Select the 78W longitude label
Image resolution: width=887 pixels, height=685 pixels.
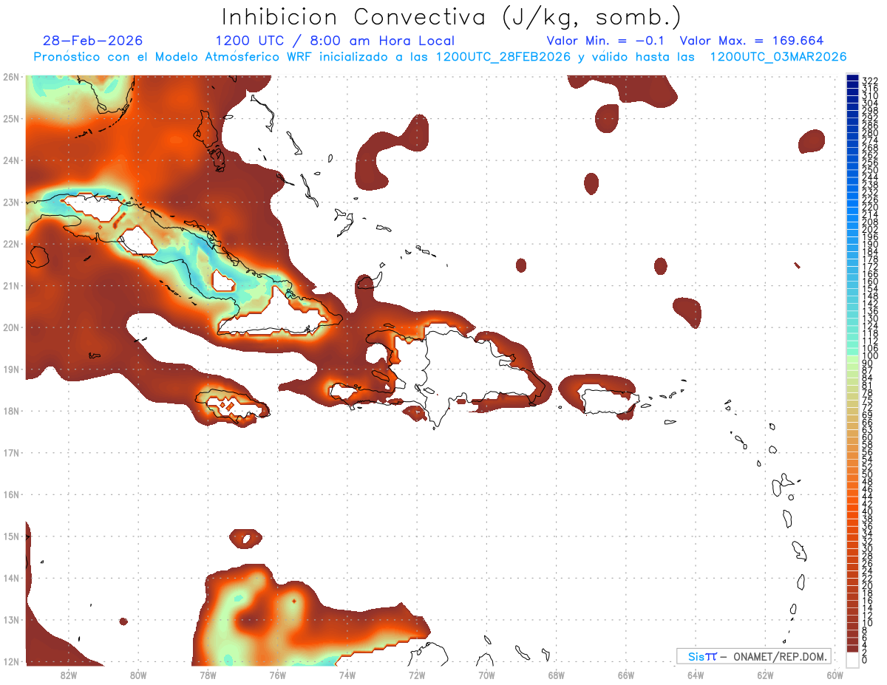[x=208, y=675]
